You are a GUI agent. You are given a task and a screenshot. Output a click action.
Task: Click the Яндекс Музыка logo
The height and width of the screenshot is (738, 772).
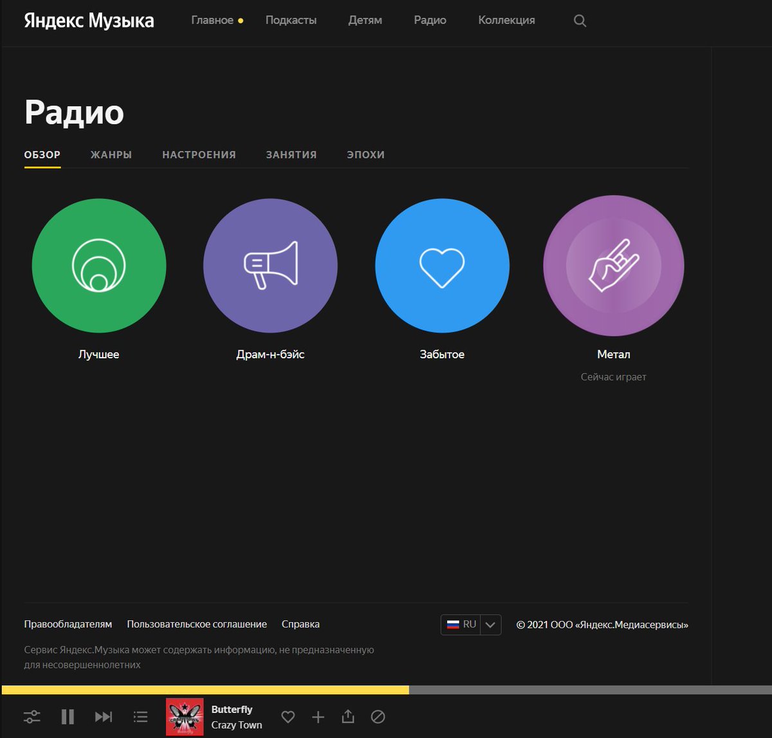point(89,21)
